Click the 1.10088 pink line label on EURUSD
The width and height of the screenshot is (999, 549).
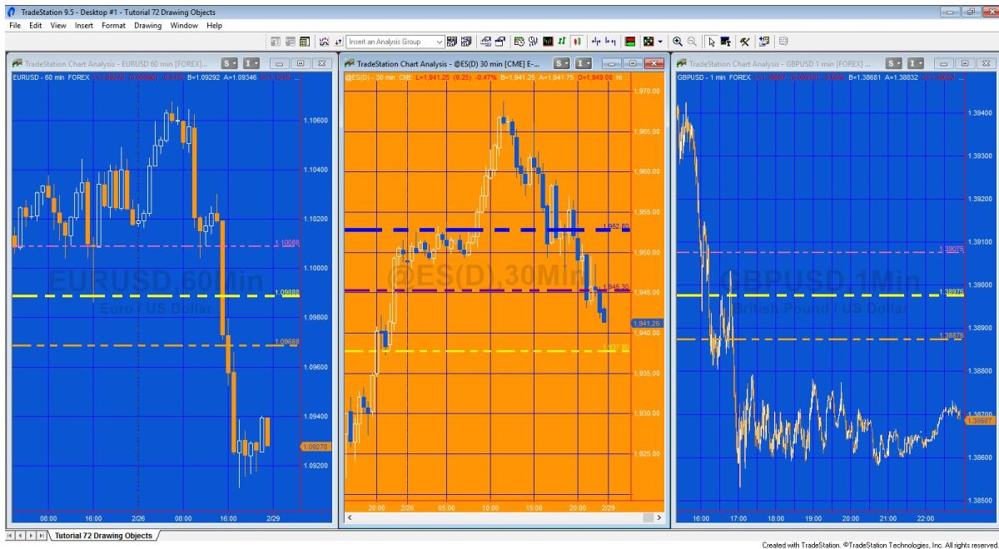point(287,243)
